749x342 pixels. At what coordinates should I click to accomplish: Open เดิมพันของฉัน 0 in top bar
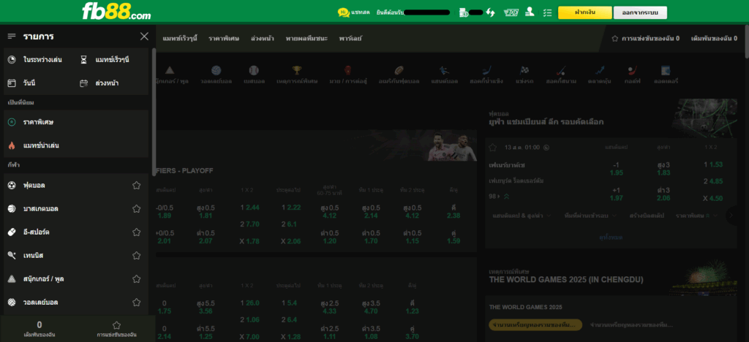[715, 38]
